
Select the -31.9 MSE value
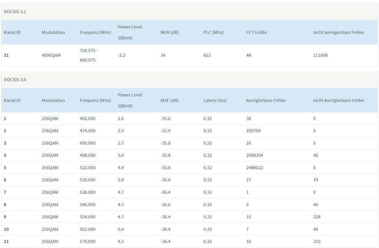[x=166, y=131]
